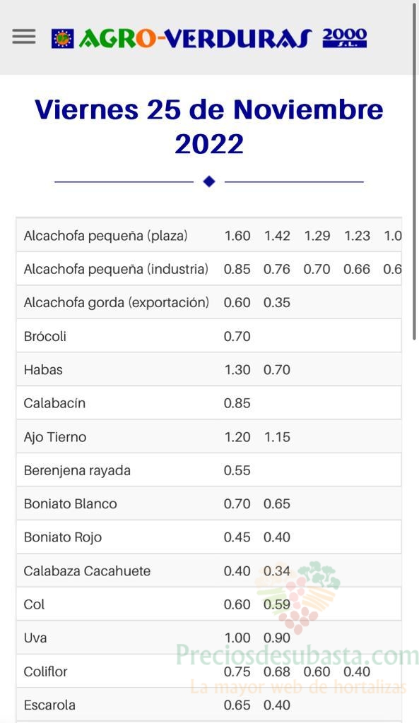Click the Coliflor price 0.40

point(357,671)
